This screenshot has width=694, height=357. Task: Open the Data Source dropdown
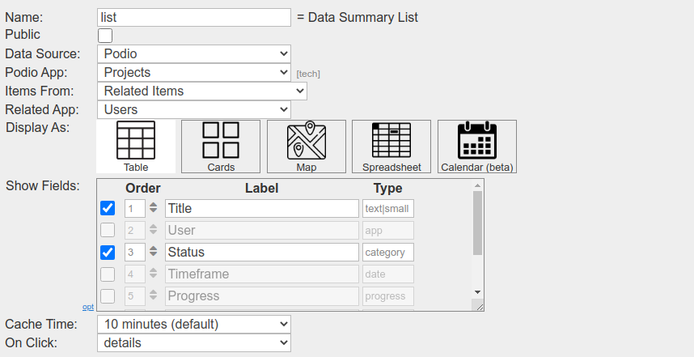(x=193, y=54)
